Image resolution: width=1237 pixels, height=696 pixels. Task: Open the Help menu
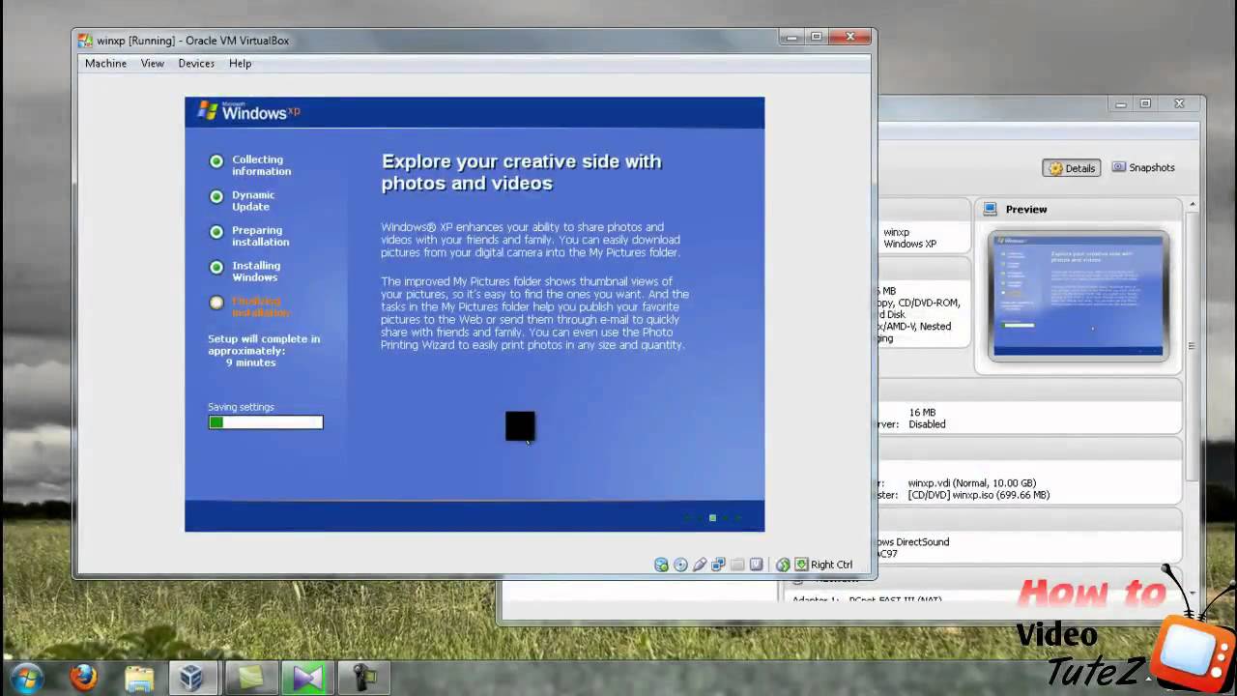click(x=241, y=64)
